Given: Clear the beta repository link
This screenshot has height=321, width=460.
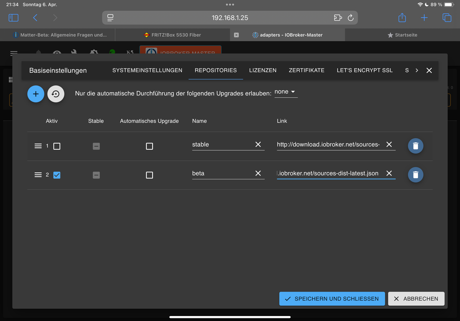Looking at the screenshot, I should [389, 174].
